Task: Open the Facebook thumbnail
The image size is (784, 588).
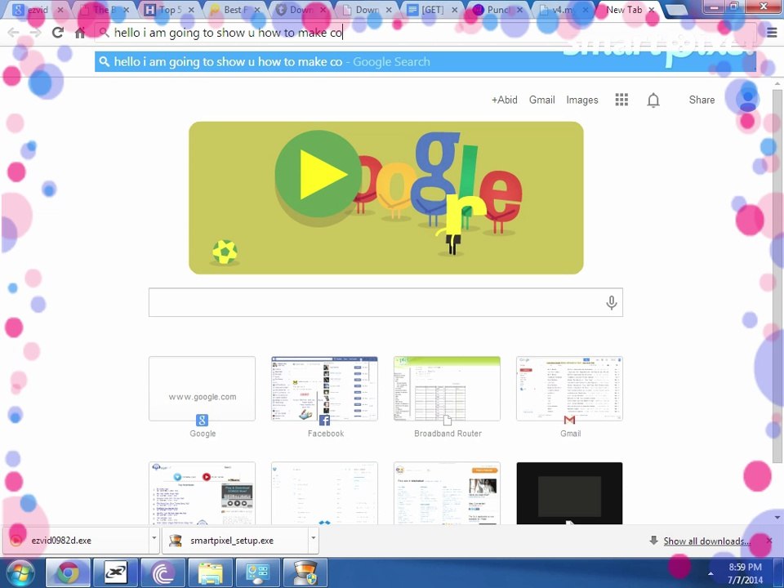Action: pos(324,389)
